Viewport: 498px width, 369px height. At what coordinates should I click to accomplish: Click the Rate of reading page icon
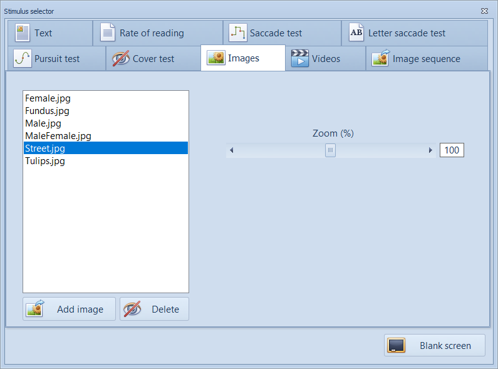click(x=108, y=33)
